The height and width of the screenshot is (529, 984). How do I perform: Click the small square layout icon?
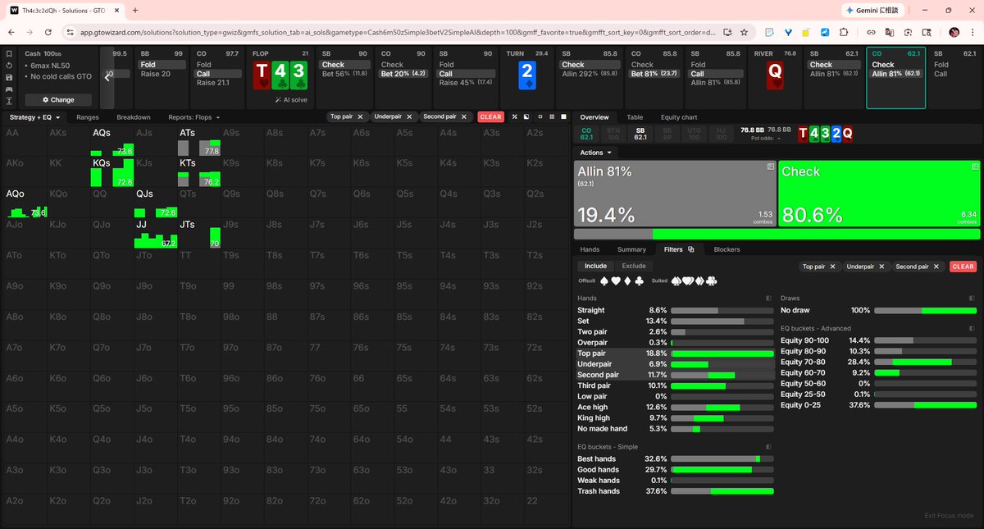(540, 116)
